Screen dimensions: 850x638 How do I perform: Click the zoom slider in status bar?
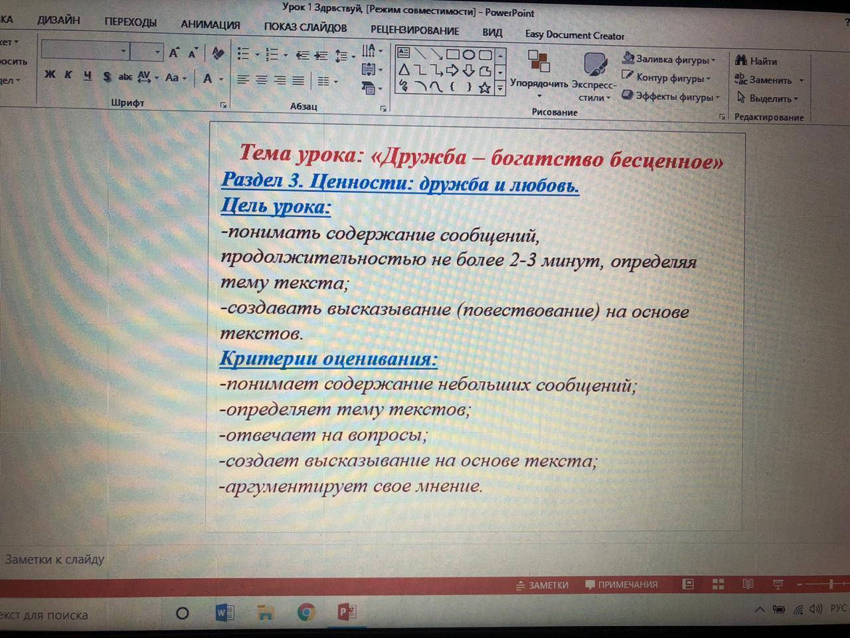coord(830,584)
